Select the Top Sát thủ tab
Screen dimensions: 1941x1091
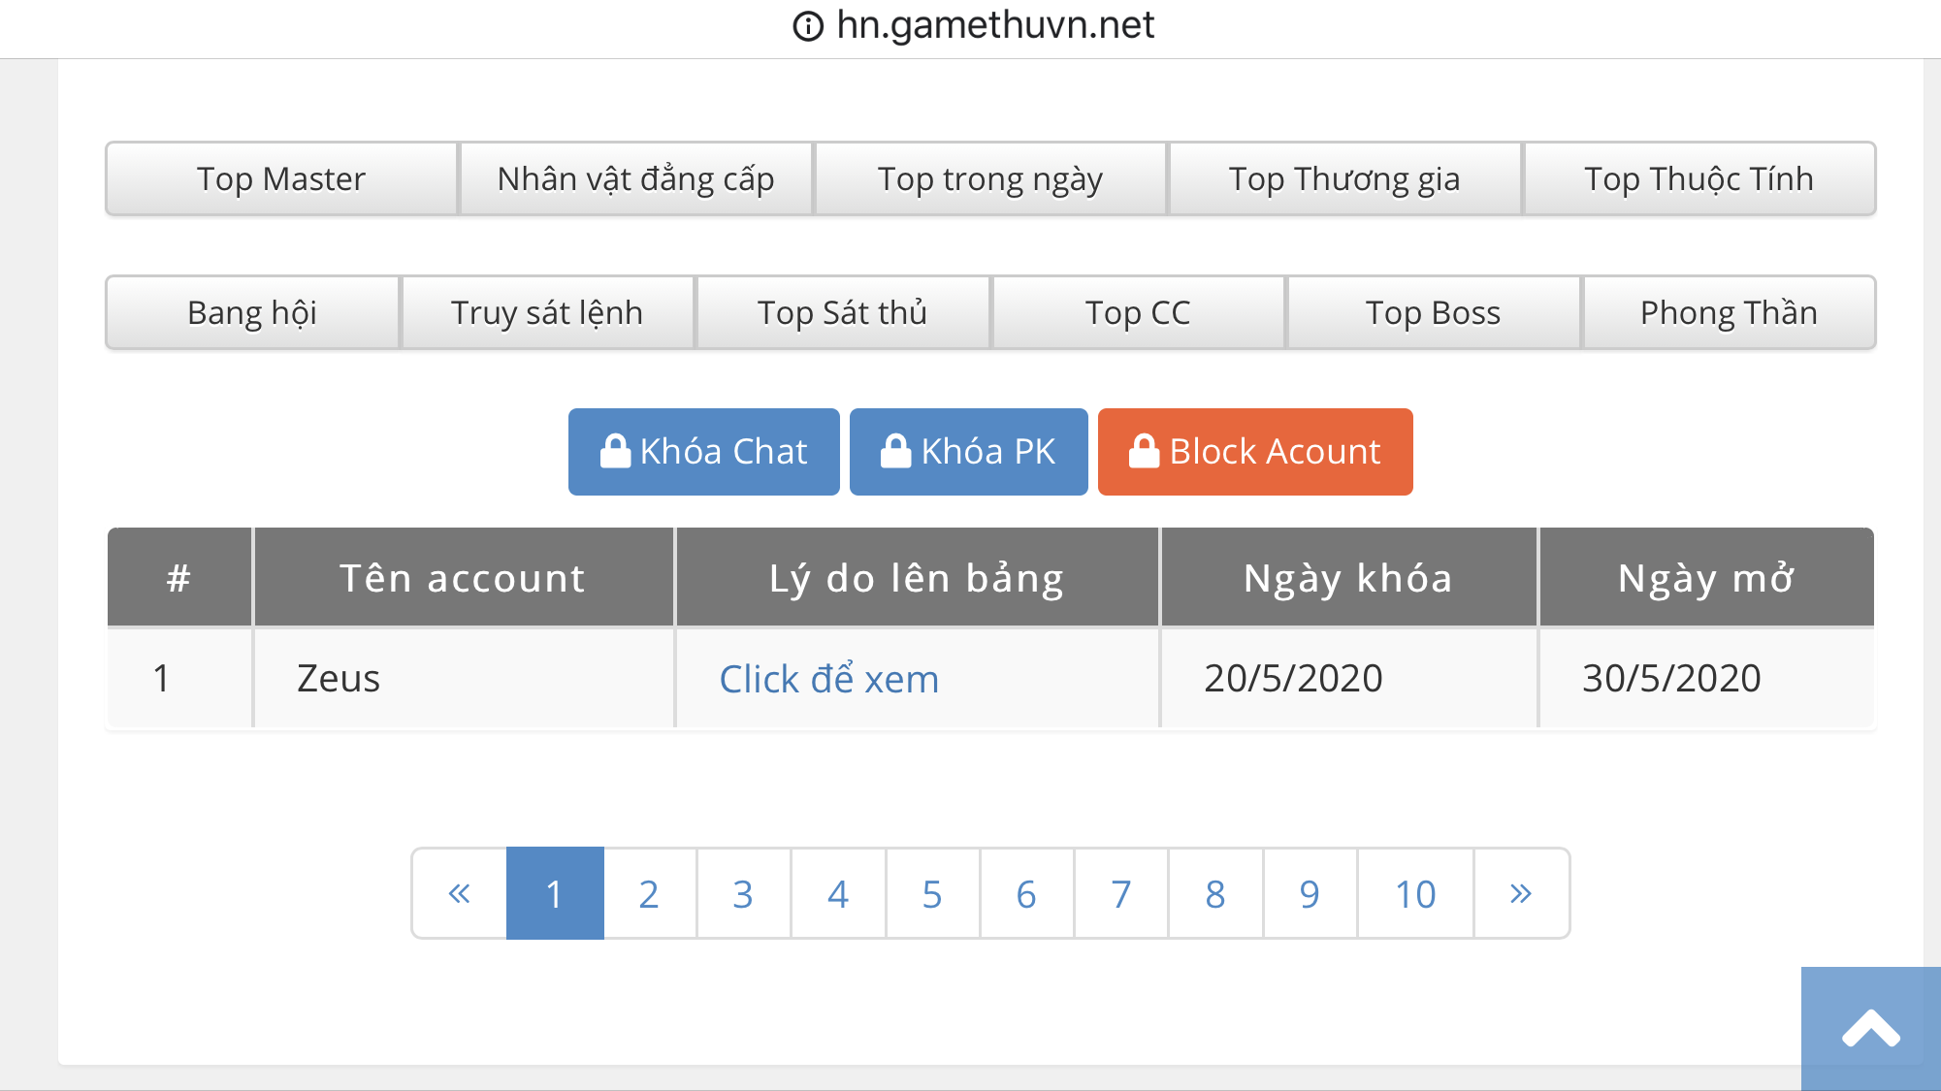[842, 312]
